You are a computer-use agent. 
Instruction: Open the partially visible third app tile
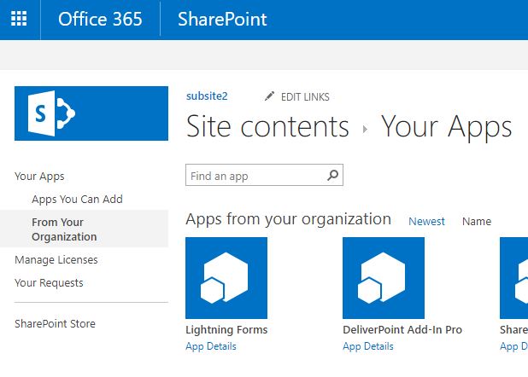(x=513, y=278)
